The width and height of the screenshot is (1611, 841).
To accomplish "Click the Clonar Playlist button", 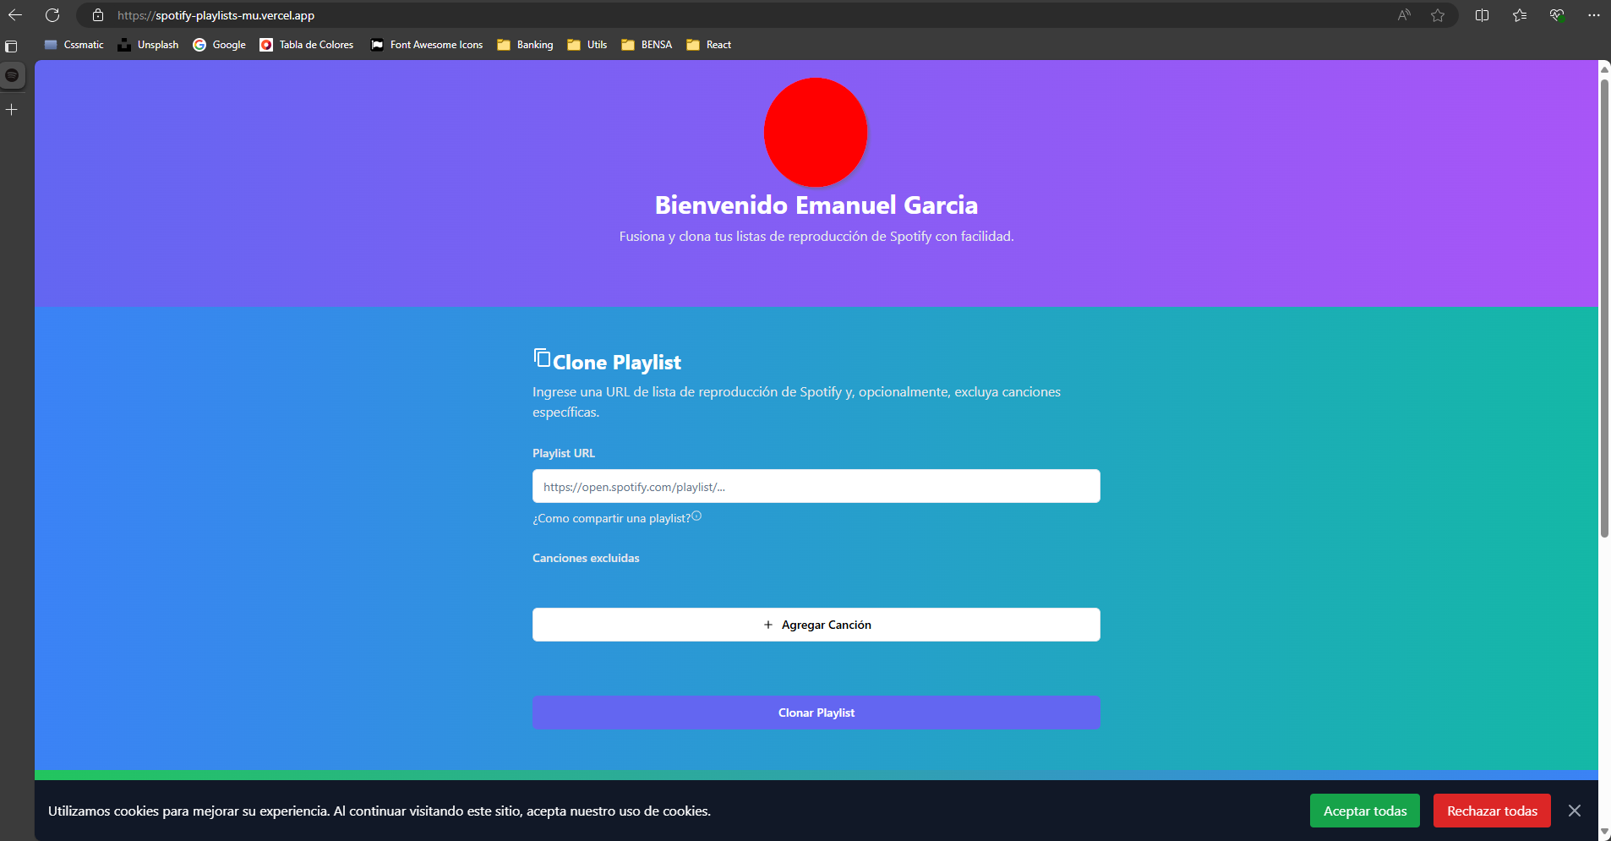I will [x=816, y=713].
